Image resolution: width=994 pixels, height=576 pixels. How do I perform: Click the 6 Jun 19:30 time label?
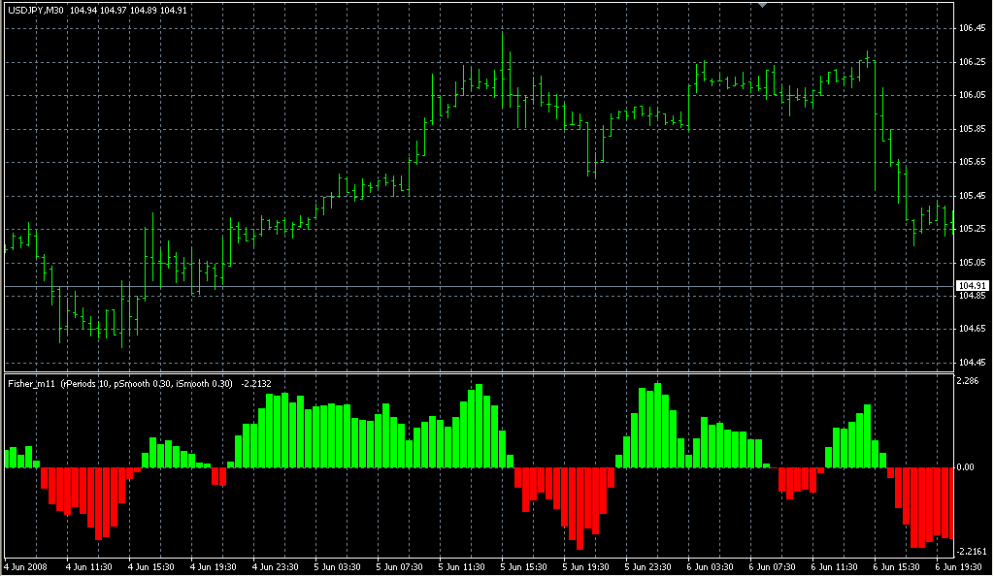[959, 567]
